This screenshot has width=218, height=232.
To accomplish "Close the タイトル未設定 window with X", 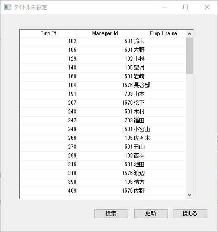I will tap(207, 7).
